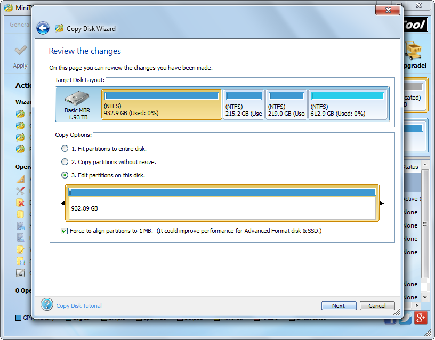
Task: Select the 215.2 GB NTFS partition
Action: click(x=244, y=104)
